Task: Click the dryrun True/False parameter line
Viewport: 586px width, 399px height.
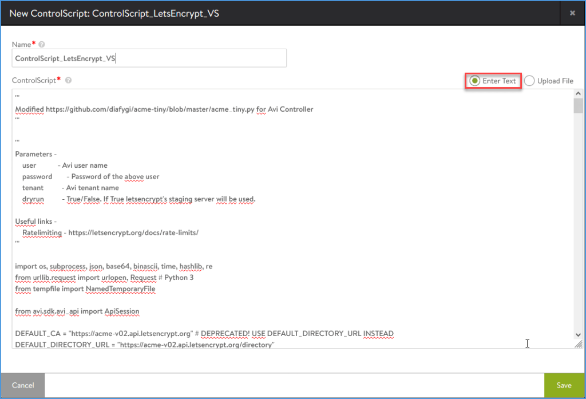Action: pos(138,199)
